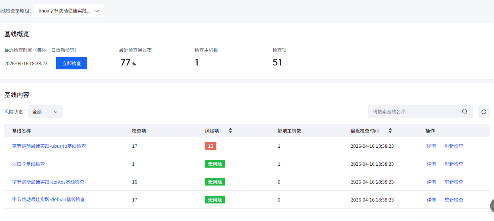Click 重新检查 for the ubuntu baseline row
The width and height of the screenshot is (494, 221).
click(454, 146)
